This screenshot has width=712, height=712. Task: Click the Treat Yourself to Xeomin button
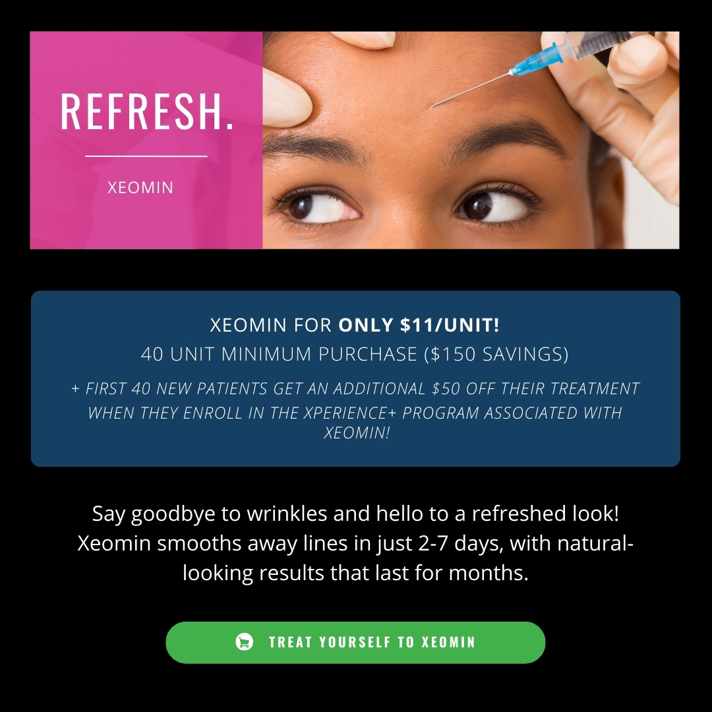tap(355, 642)
